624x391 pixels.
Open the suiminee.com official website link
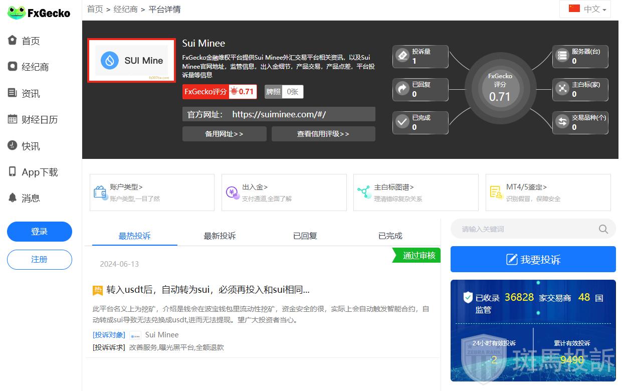[x=279, y=114]
